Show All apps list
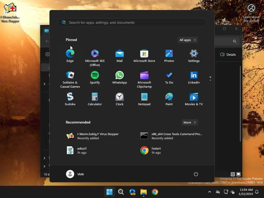The image size is (264, 198). (188, 40)
